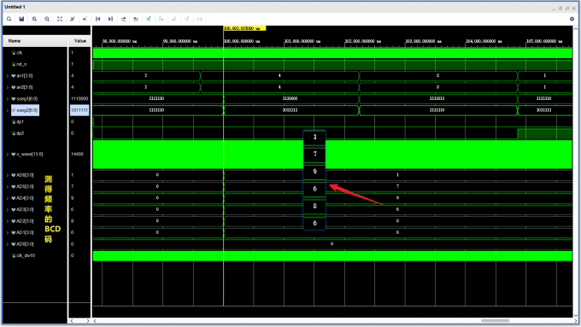Zoom out of the waveform
Viewport: 581px width, 327px height.
coord(47,19)
